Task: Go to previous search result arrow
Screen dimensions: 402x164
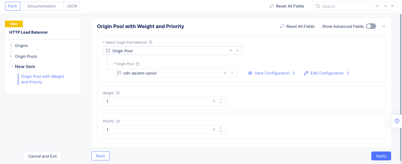Action: click(x=377, y=6)
